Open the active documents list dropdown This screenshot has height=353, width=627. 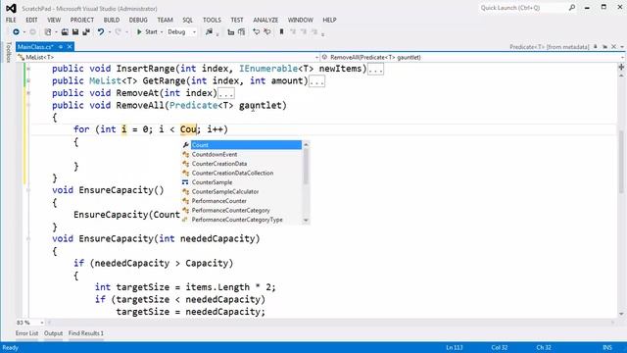(622, 47)
